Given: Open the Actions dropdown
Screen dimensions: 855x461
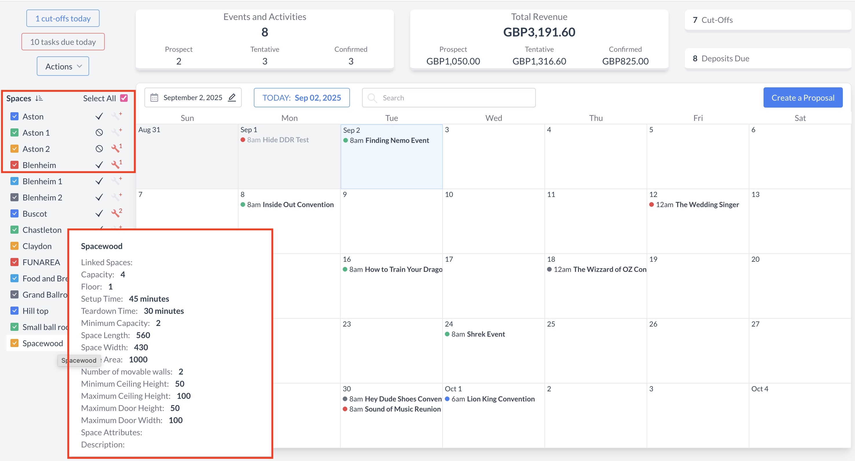Looking at the screenshot, I should [x=63, y=66].
